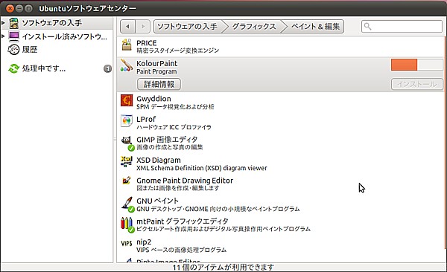Click the GNU ペイント brush icon

(127, 203)
